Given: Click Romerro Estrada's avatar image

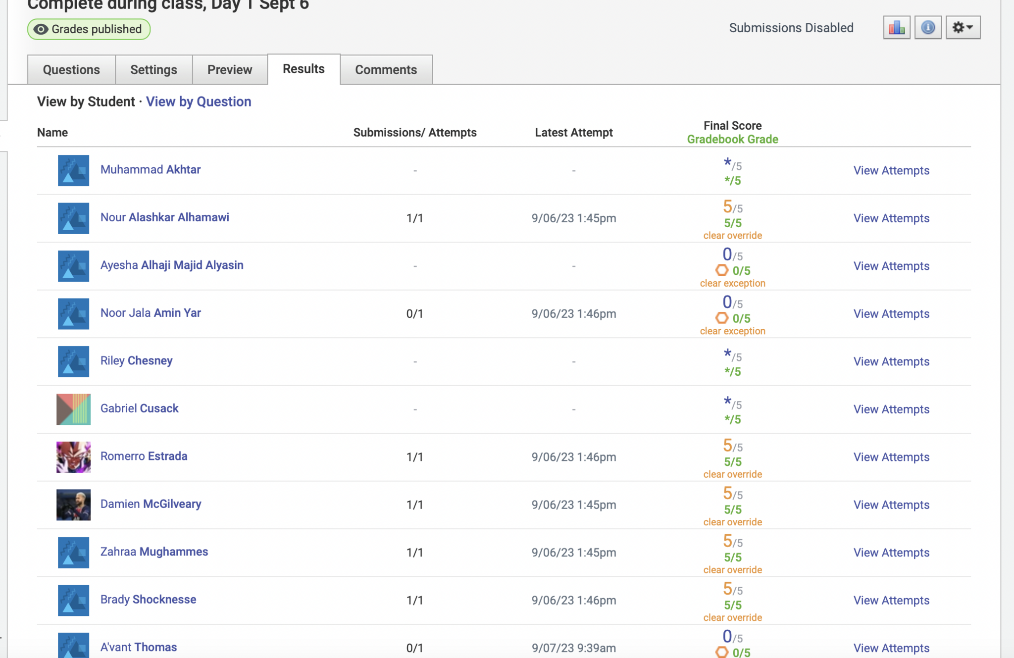Looking at the screenshot, I should click(73, 456).
